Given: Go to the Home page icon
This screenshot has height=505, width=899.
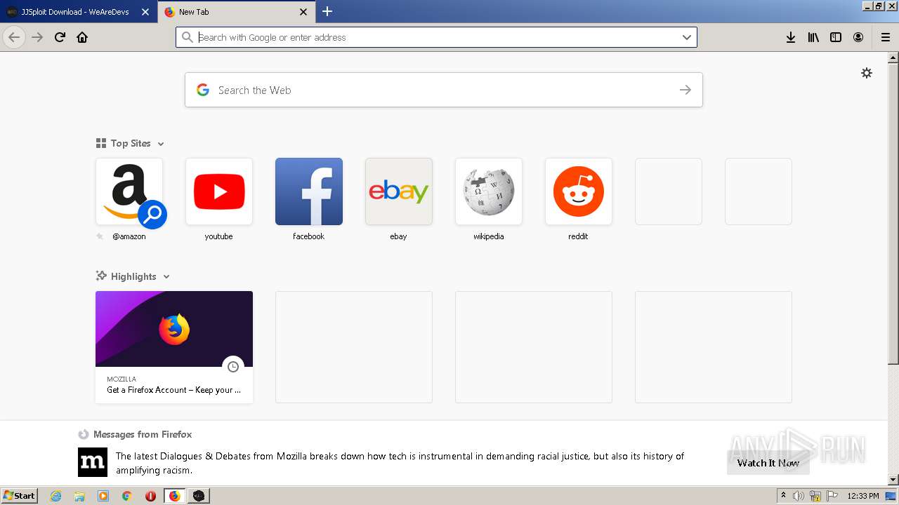Looking at the screenshot, I should 82,37.
